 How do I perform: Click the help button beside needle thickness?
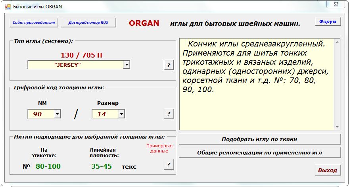(169, 114)
